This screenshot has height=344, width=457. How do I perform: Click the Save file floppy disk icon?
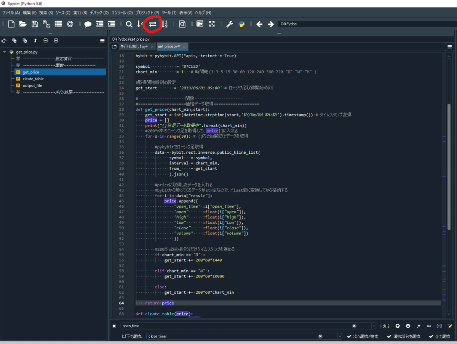click(x=35, y=24)
